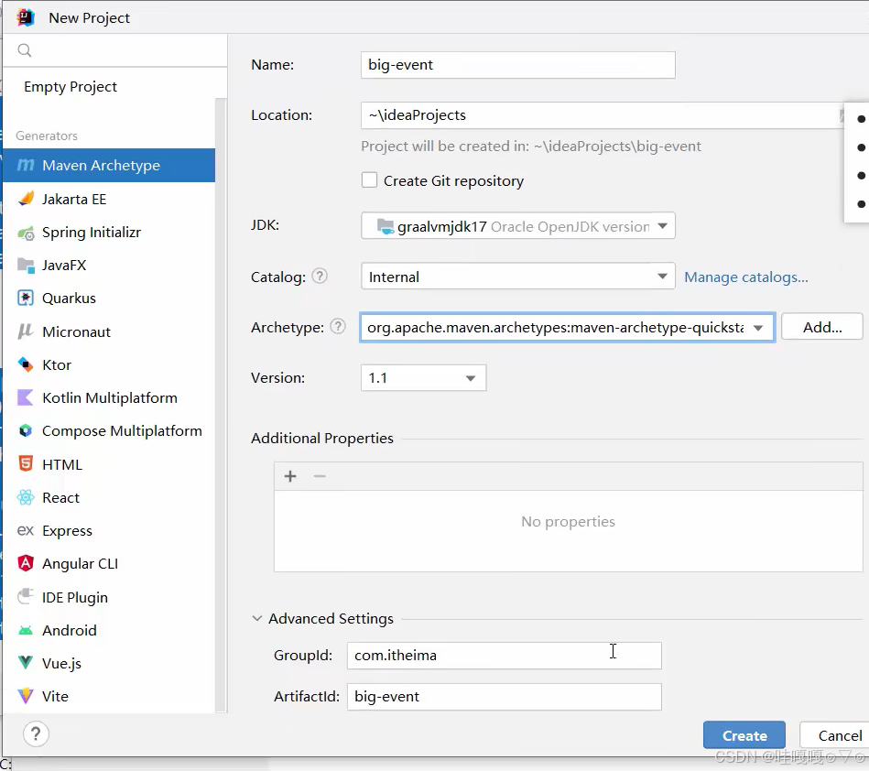This screenshot has height=771, width=869.
Task: Click the Catalog help question mark
Action: (x=320, y=276)
